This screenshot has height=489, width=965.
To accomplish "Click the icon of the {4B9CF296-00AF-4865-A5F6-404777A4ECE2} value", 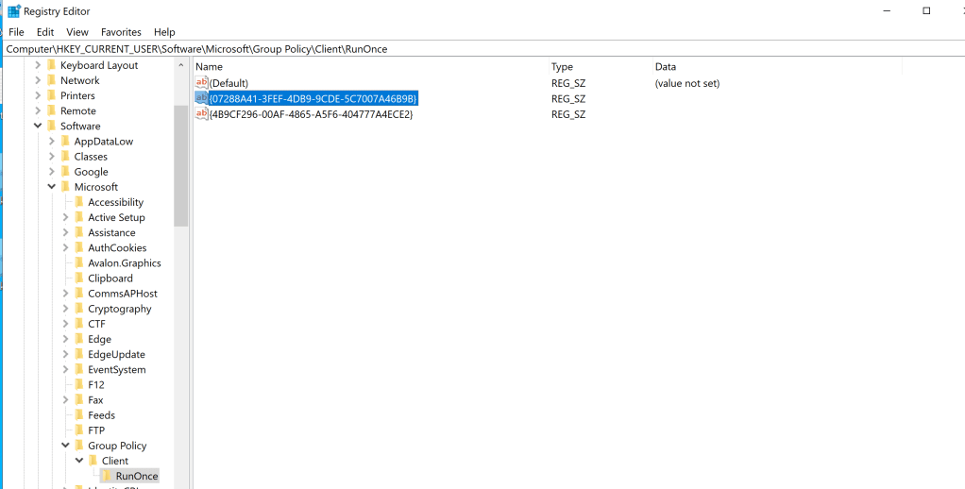I will tap(201, 114).
